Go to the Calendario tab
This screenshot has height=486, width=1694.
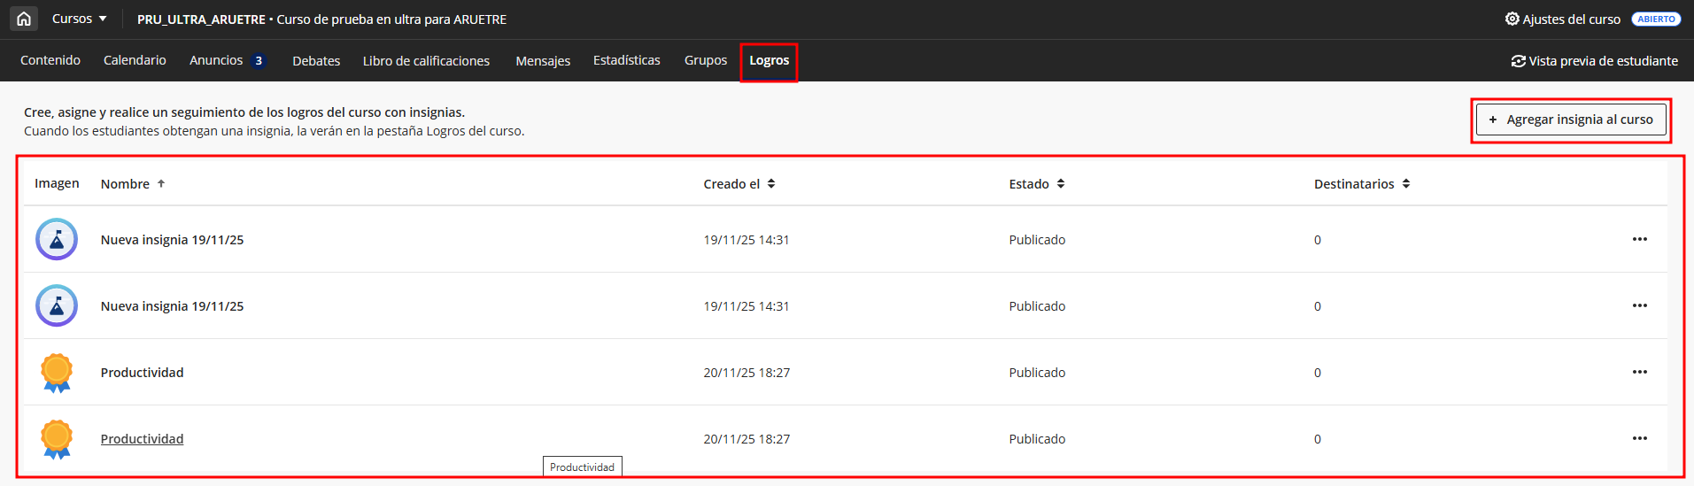tap(135, 60)
